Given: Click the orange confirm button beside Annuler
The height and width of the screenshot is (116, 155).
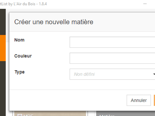Looking at the screenshot, I should coord(154,100).
